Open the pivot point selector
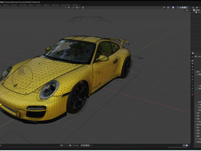 point(74,8)
